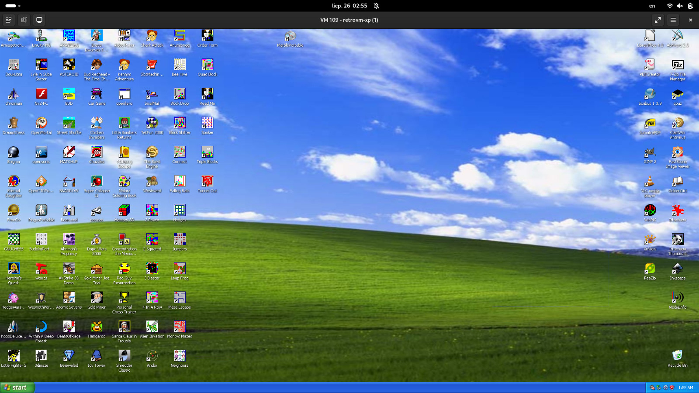Viewport: 699px width, 393px height.
Task: Select the WinMX desktop icon
Action: coord(650,210)
